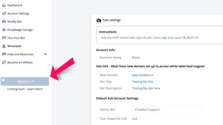The width and height of the screenshot is (223, 125).
Task: Toggle hide settings with the crossed eye icon
Action: pyautogui.click(x=99, y=20)
